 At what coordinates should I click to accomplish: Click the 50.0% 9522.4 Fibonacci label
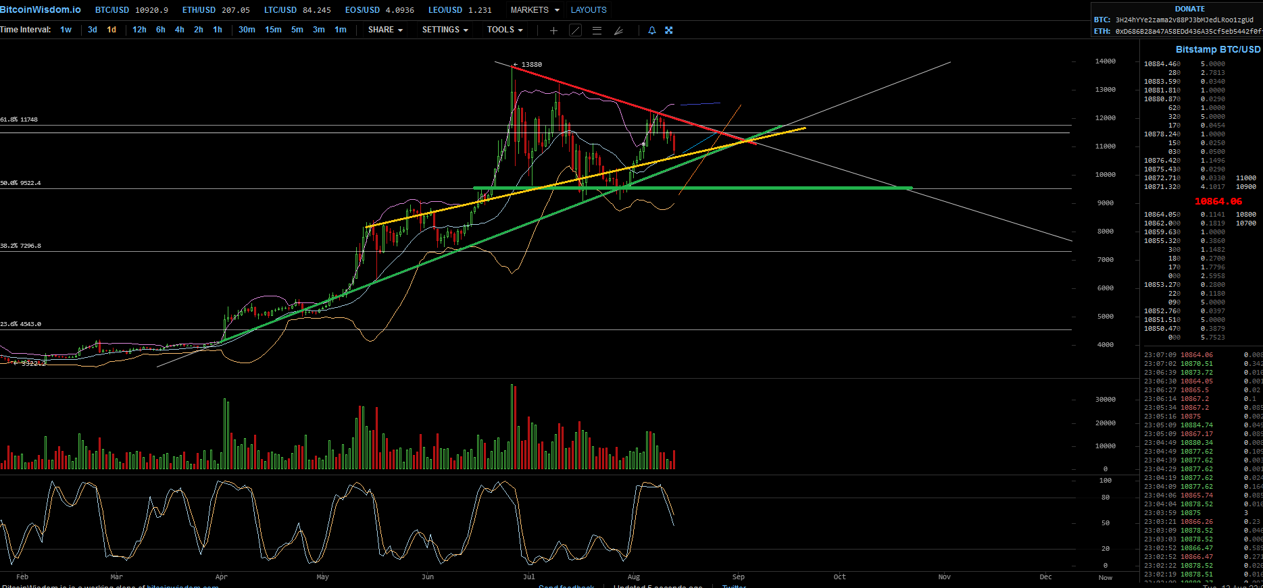(20, 183)
